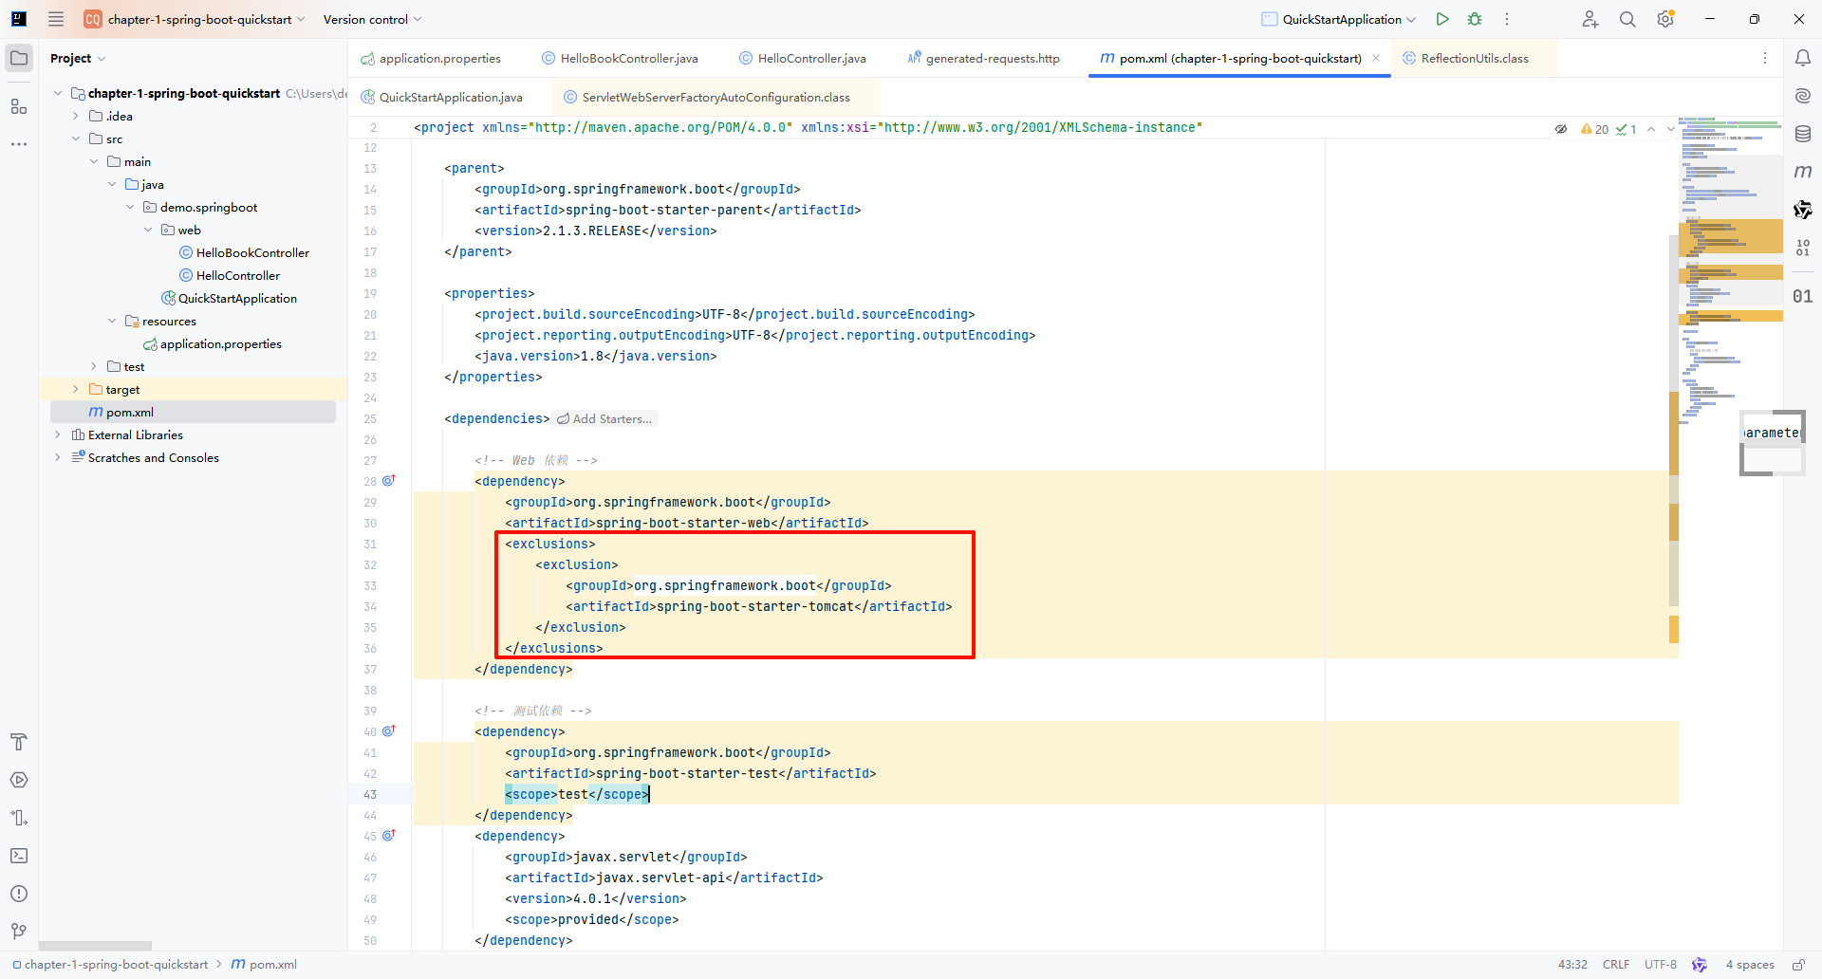Viewport: 1822px width, 979px height.
Task: Open AI Assistant spiral icon
Action: (1803, 96)
